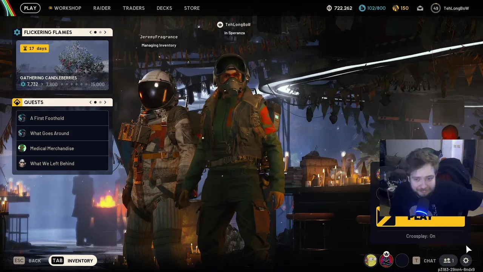Click the large yellow PLAY button
483x272 pixels.
tap(420, 217)
